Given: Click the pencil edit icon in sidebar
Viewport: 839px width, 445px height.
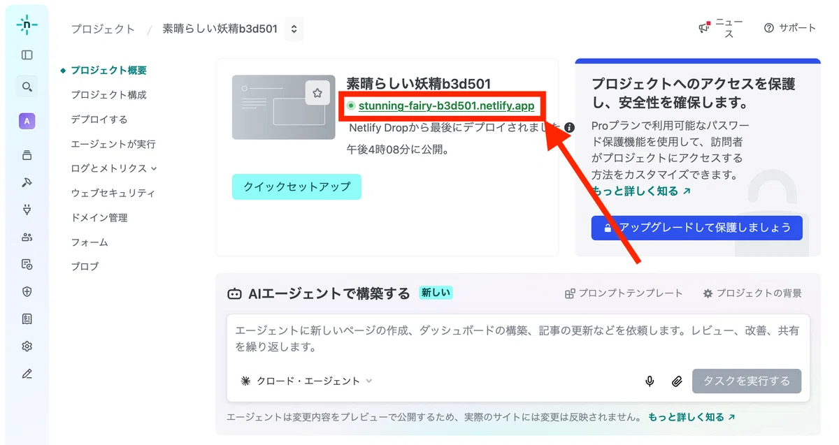Looking at the screenshot, I should 27,374.
